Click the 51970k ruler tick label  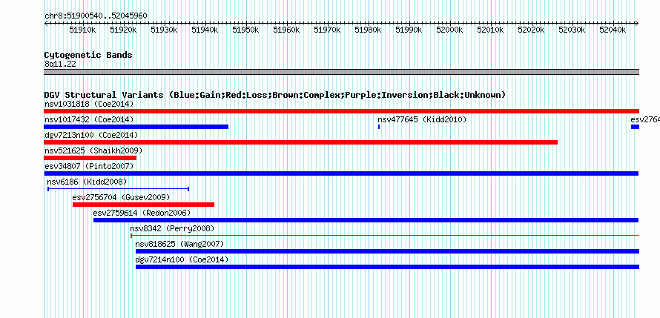coord(328,30)
